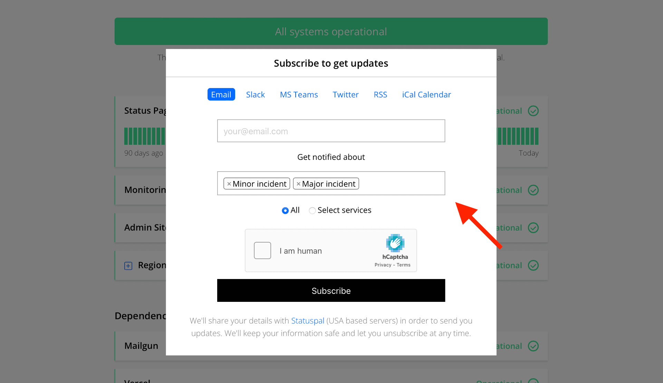663x383 pixels.
Task: Click the Email subscription tab
Action: (221, 94)
